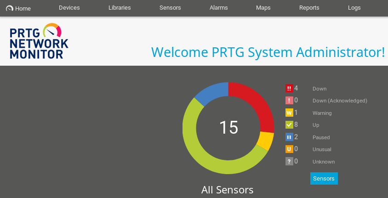Viewport: 388px width, 198px height.
Task: Open the Maps menu
Action: (x=263, y=8)
